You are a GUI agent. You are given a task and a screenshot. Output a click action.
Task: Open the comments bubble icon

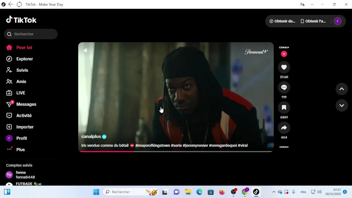pos(284,87)
